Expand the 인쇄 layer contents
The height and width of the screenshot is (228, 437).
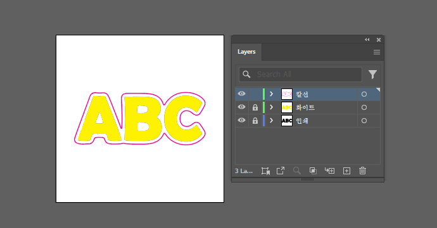272,121
